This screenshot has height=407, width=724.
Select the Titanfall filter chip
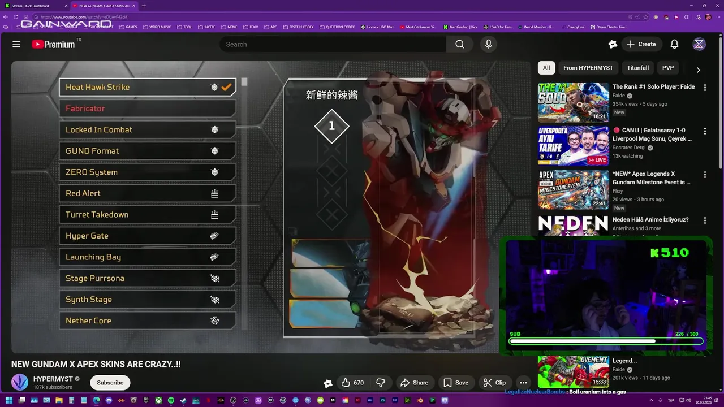[x=638, y=68]
